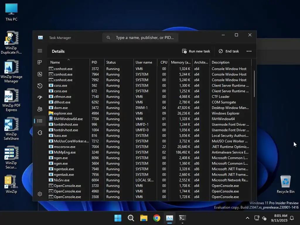The width and height of the screenshot is (300, 225).
Task: Open WinZip Image Manager desktop icon
Action: point(11,71)
